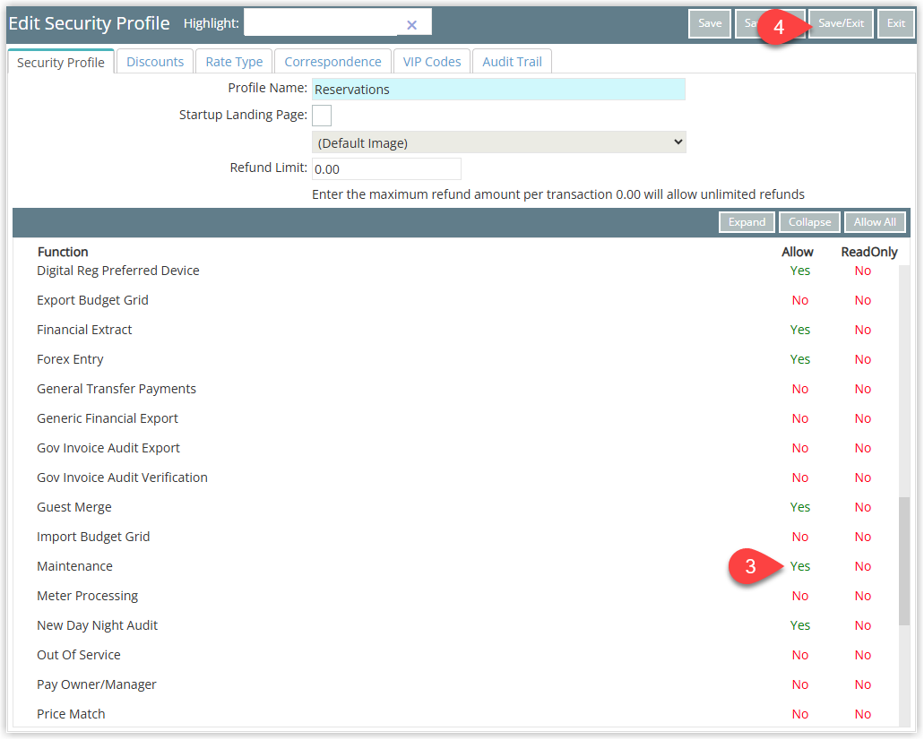Viewport: 924px width, 740px height.
Task: Click the Startup Landing Page box
Action: [322, 116]
